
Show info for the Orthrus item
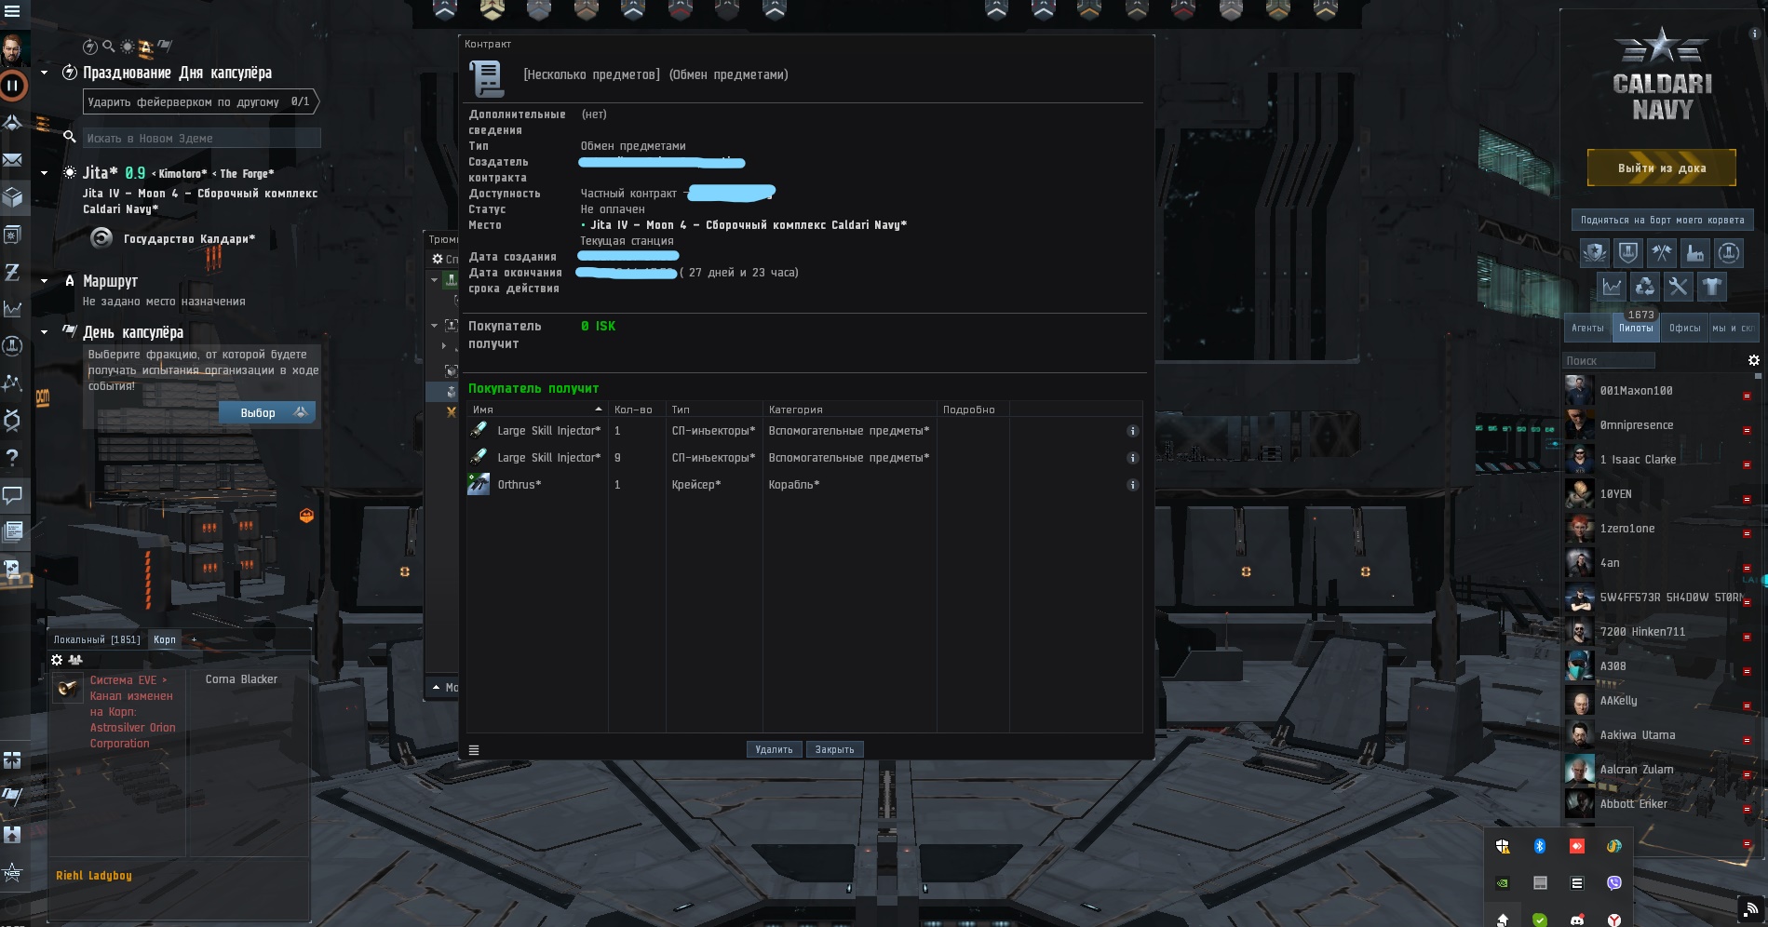(x=1133, y=485)
